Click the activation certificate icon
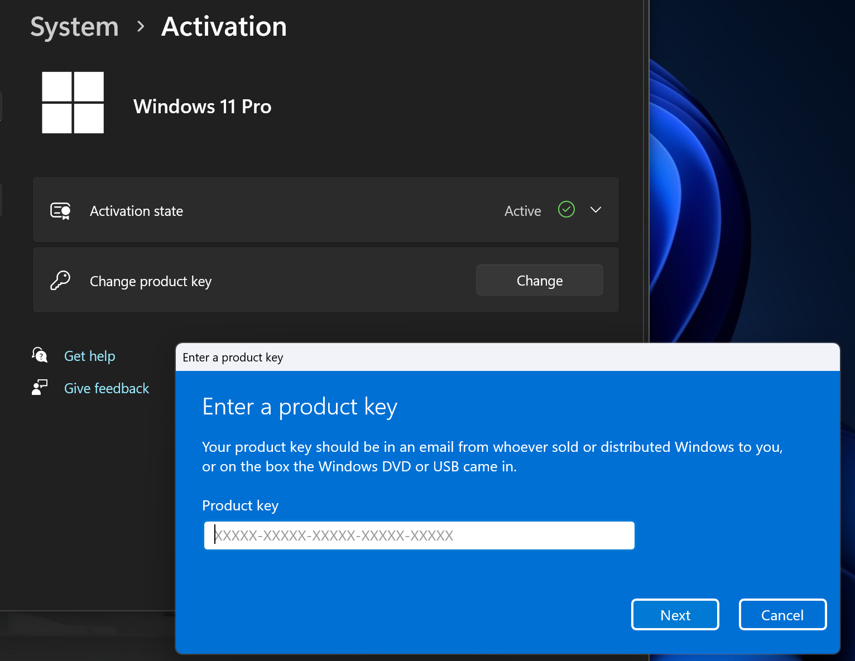 click(x=61, y=210)
